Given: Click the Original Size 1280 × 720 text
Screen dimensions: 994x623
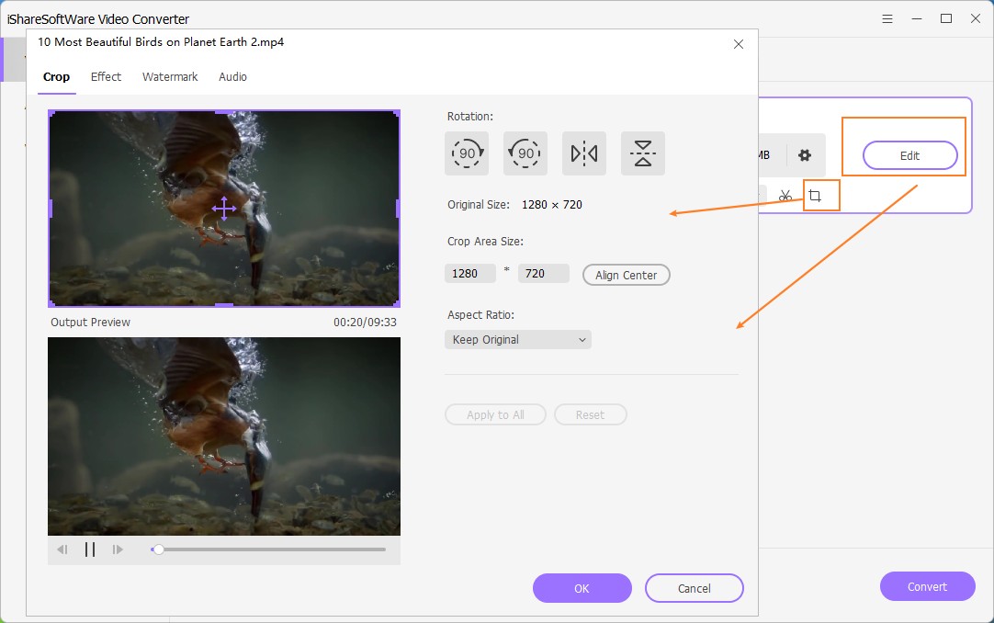Looking at the screenshot, I should (514, 205).
